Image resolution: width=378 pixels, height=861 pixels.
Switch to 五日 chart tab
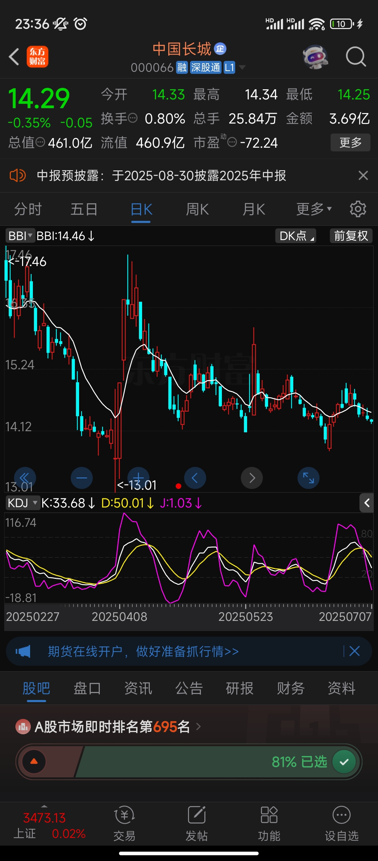(84, 209)
